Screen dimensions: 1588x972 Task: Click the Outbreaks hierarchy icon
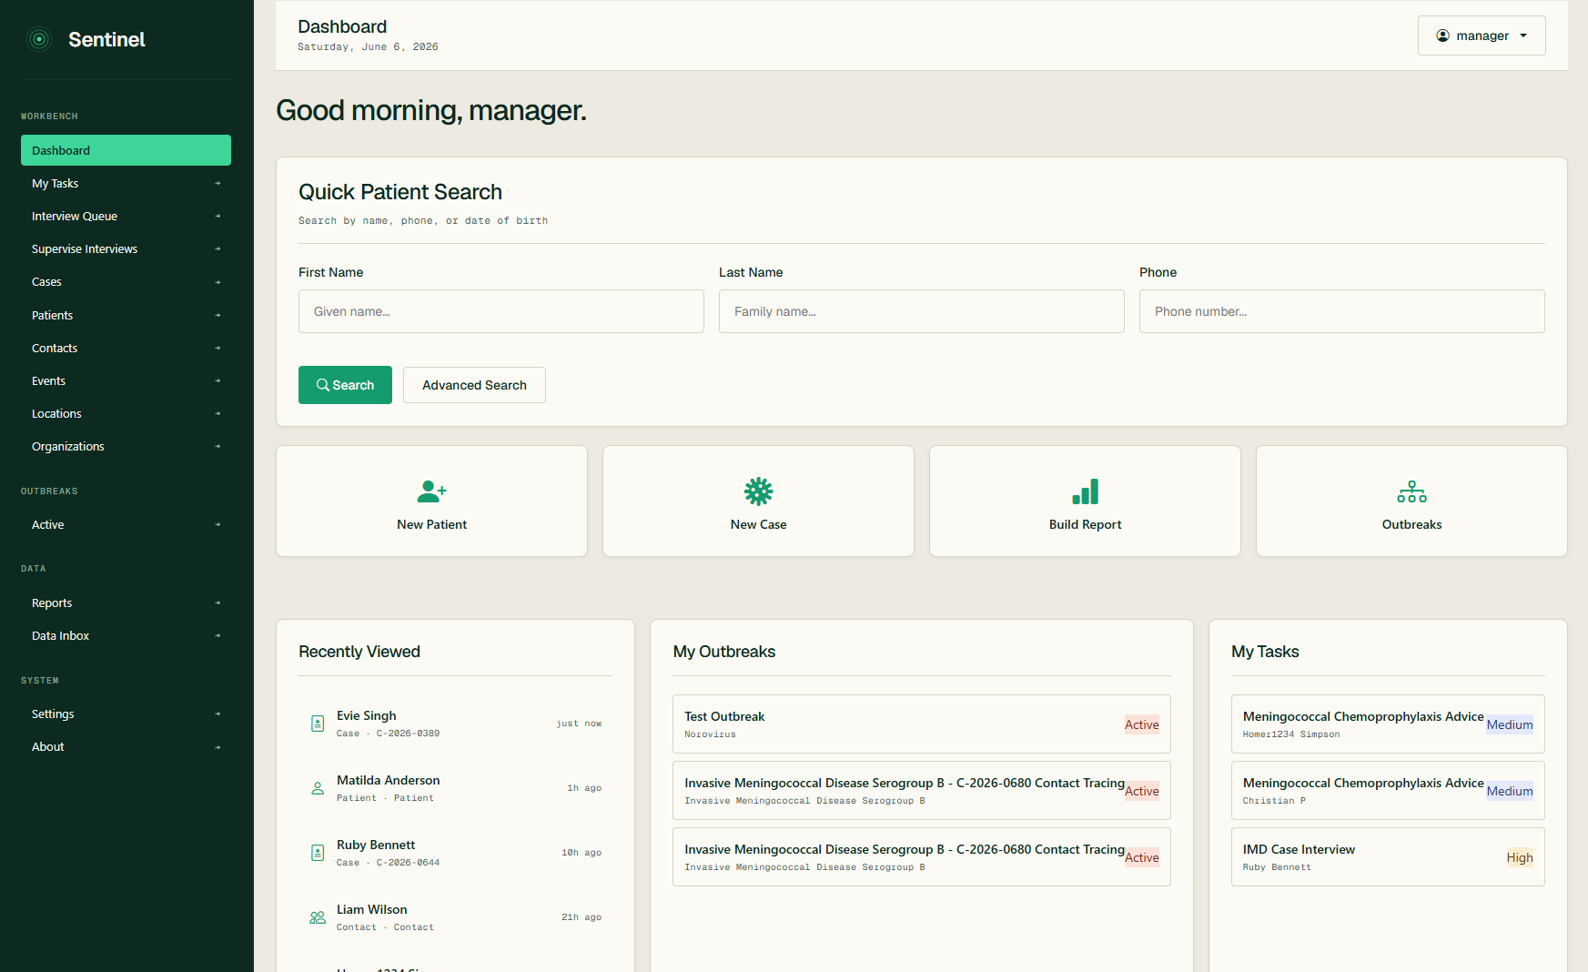[x=1411, y=491]
